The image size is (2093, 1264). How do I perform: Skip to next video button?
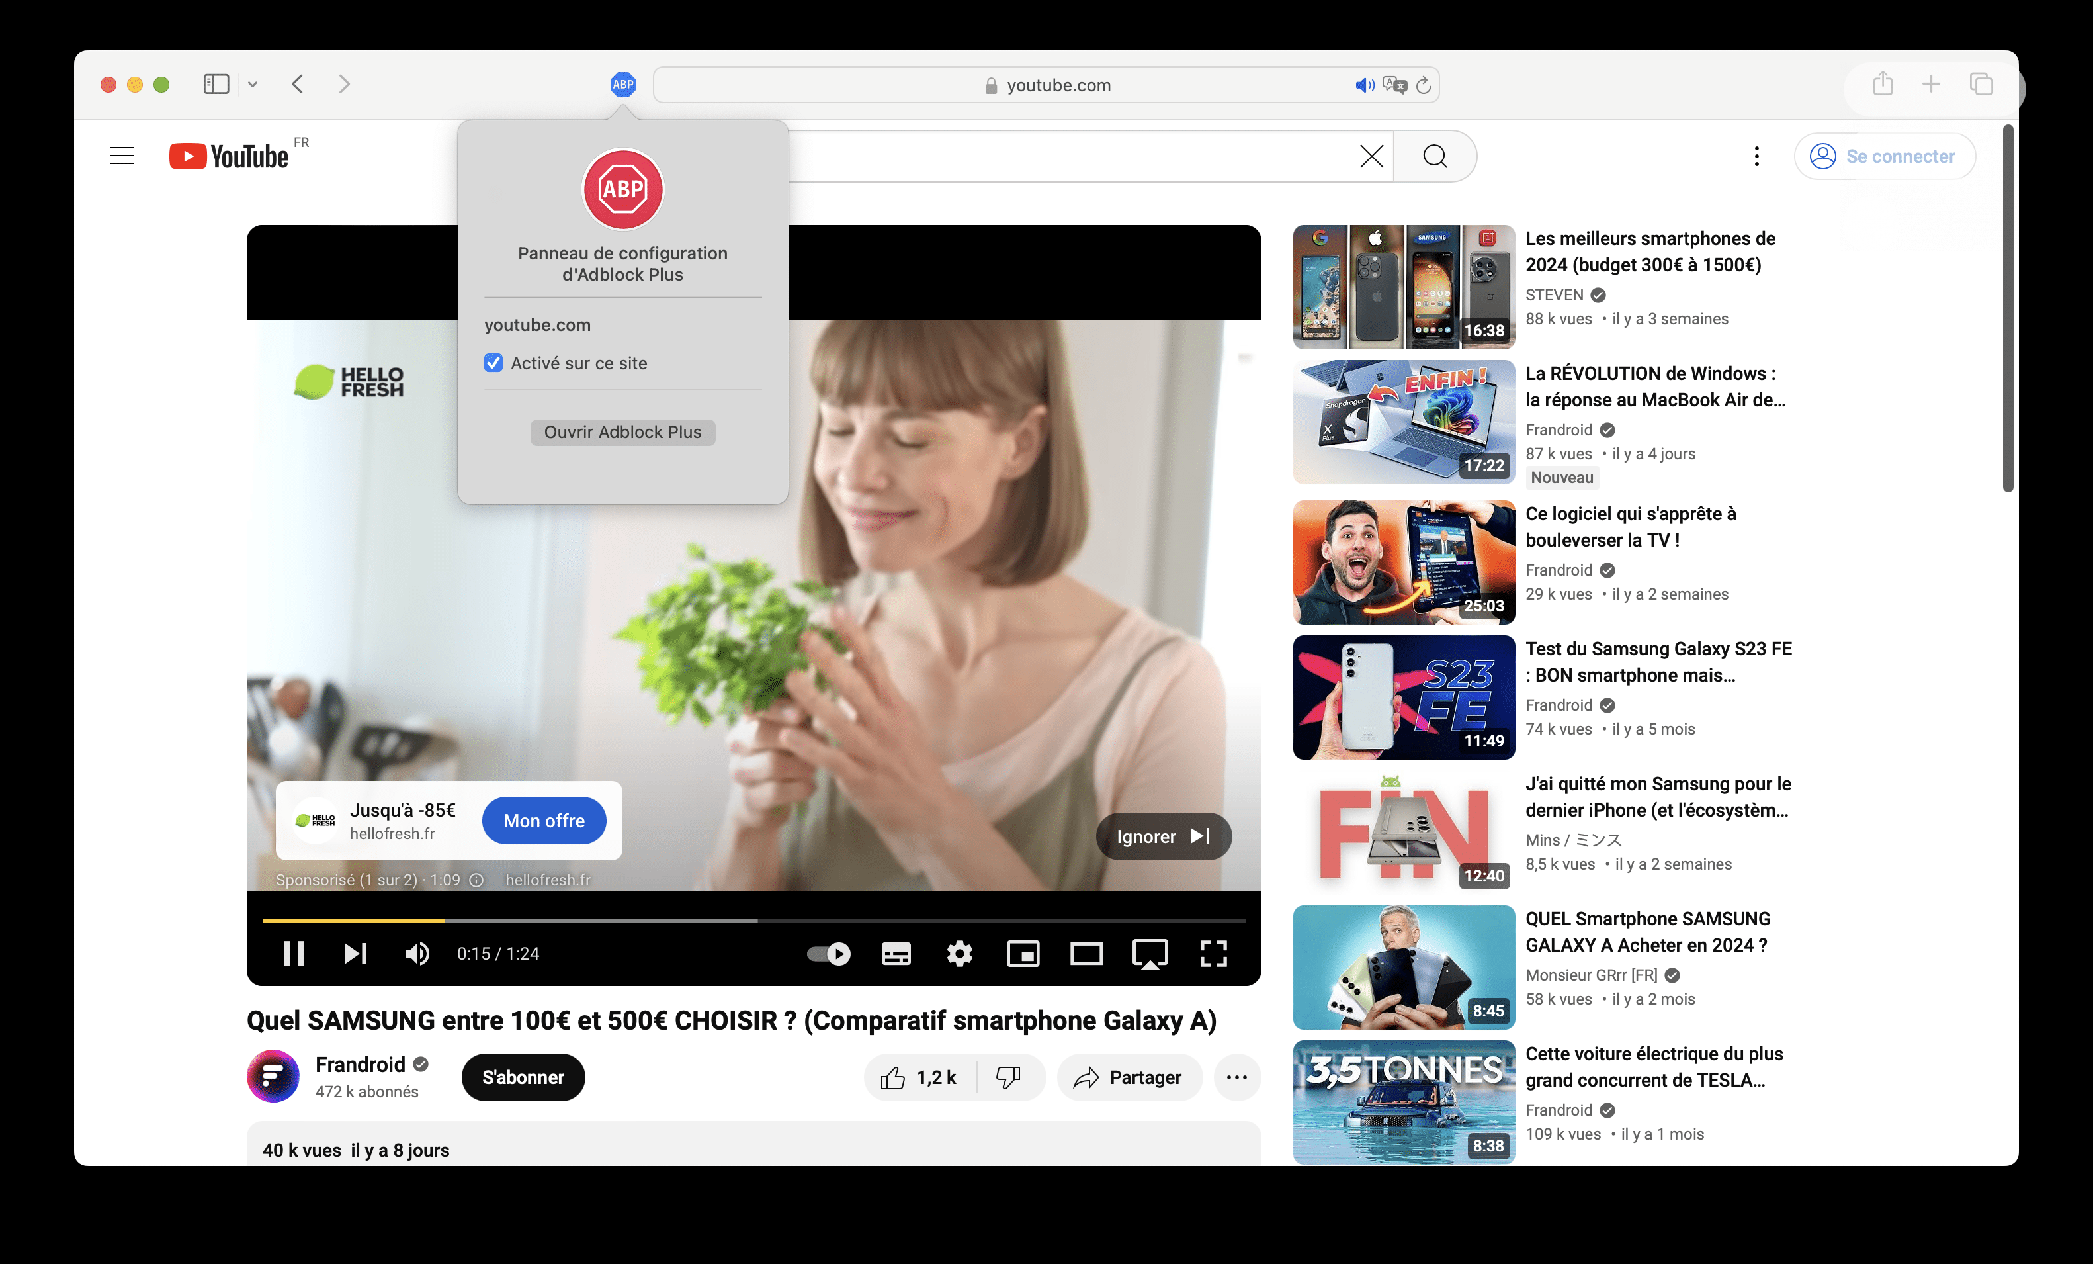click(x=355, y=954)
